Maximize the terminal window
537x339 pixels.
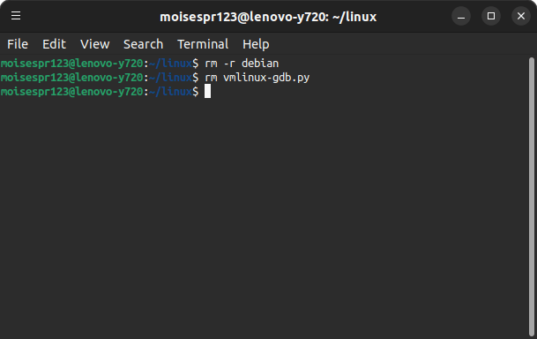pos(491,16)
